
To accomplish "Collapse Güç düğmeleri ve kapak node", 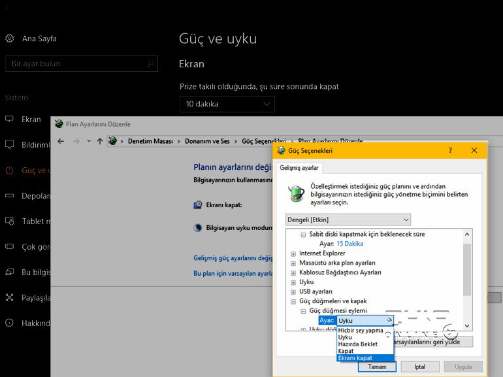I will tap(293, 302).
